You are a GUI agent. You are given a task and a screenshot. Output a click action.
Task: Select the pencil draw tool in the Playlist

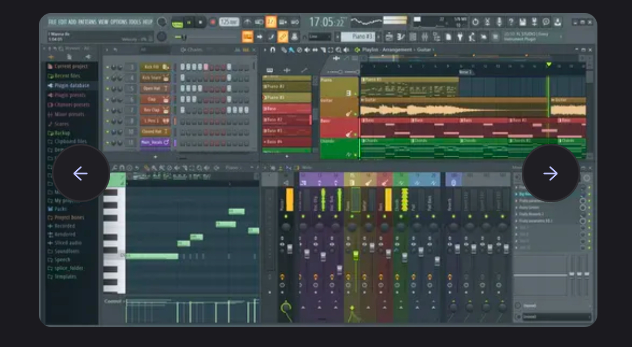(x=284, y=50)
